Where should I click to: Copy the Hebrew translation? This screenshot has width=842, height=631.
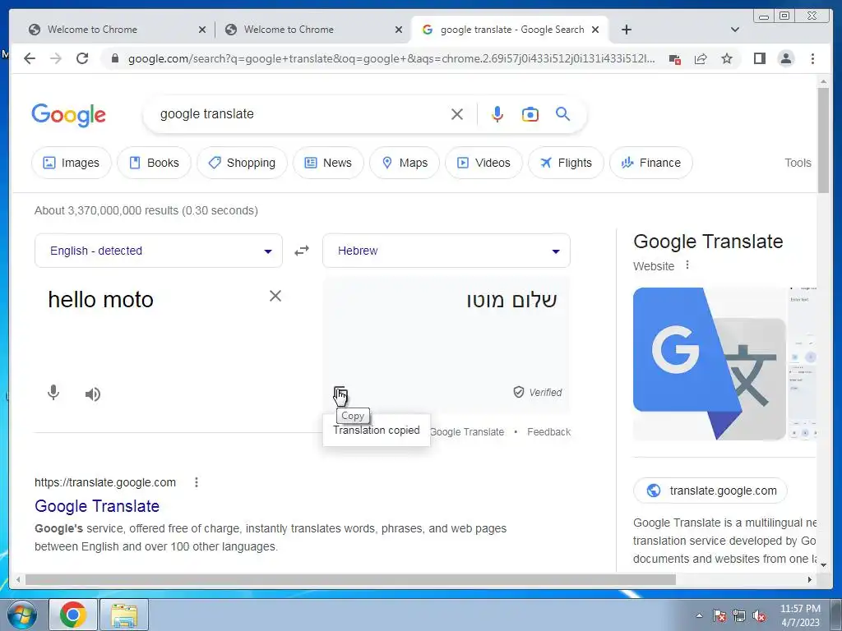[340, 394]
